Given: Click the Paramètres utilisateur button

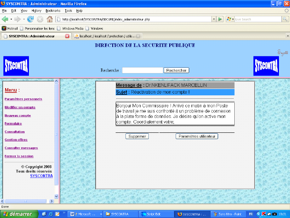Looking at the screenshot, I should coord(197,136).
